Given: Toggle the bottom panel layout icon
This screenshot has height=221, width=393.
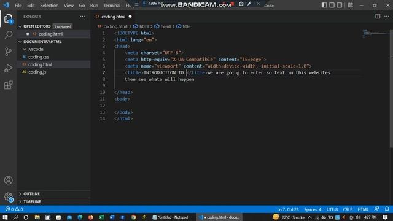Looking at the screenshot, I should (x=332, y=6).
